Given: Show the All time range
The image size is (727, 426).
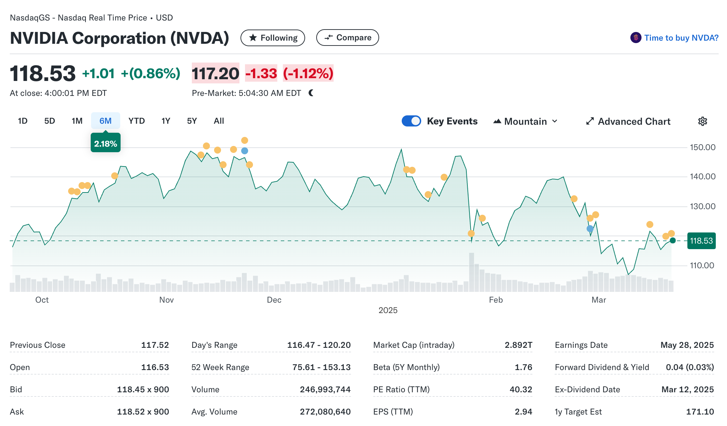Looking at the screenshot, I should point(219,121).
